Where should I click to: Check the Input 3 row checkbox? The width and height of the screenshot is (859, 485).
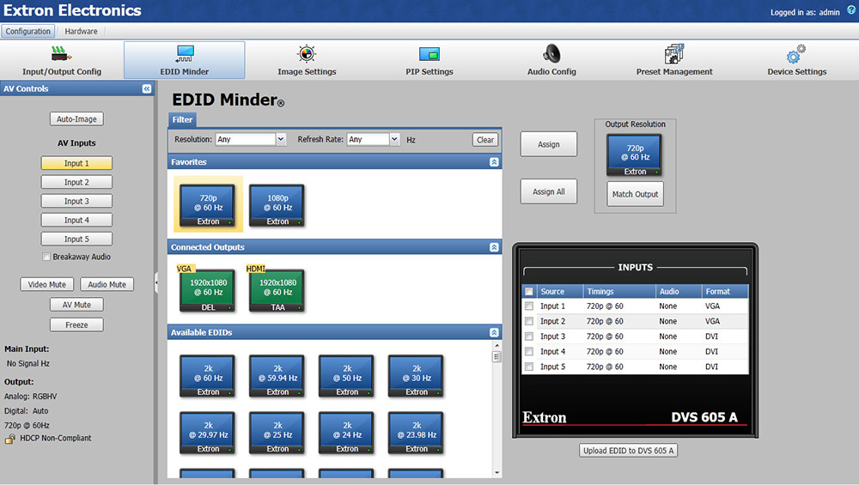click(x=528, y=336)
